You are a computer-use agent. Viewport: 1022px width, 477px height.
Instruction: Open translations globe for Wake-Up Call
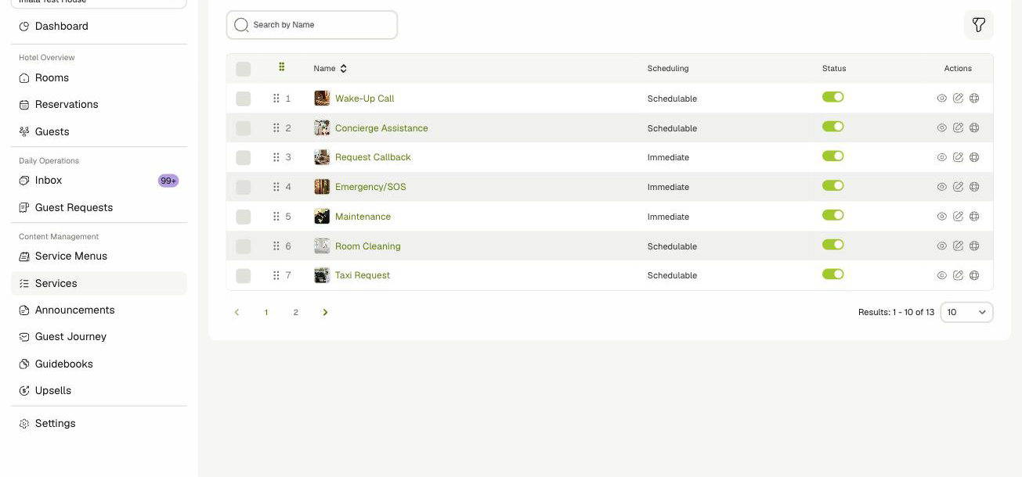[974, 99]
